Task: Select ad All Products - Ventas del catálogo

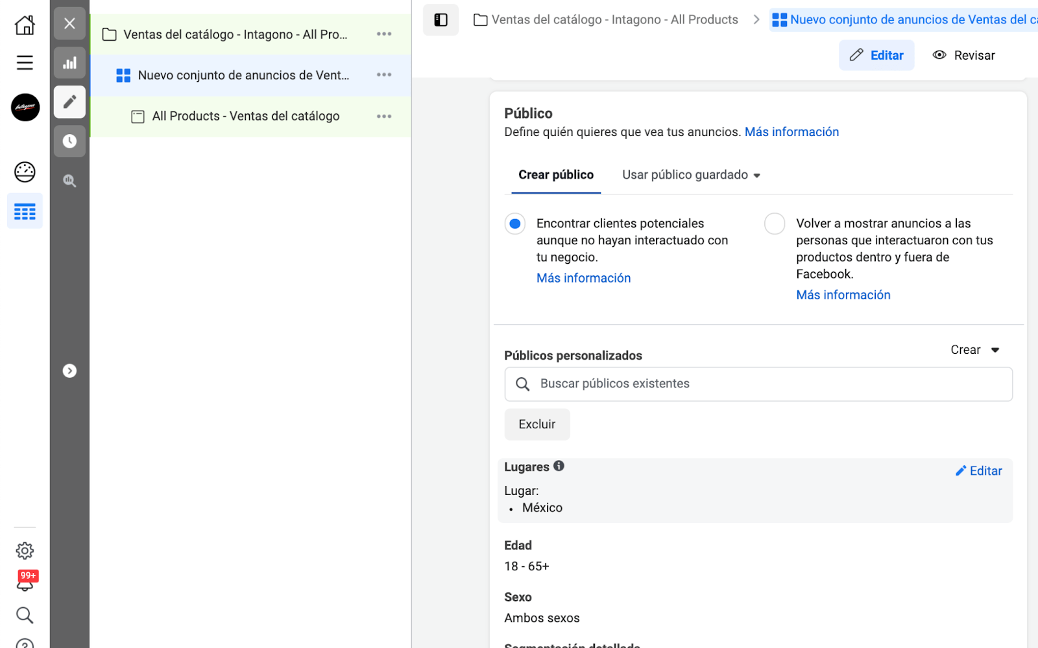Action: [x=245, y=116]
